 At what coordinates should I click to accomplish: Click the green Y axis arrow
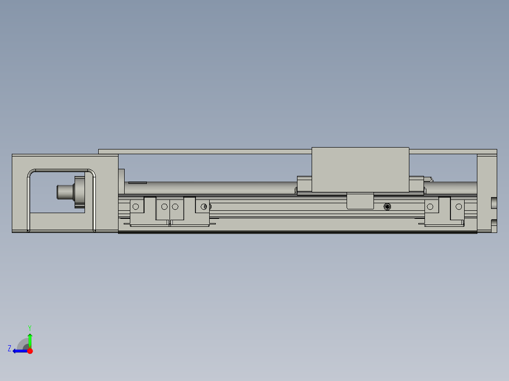point(30,340)
